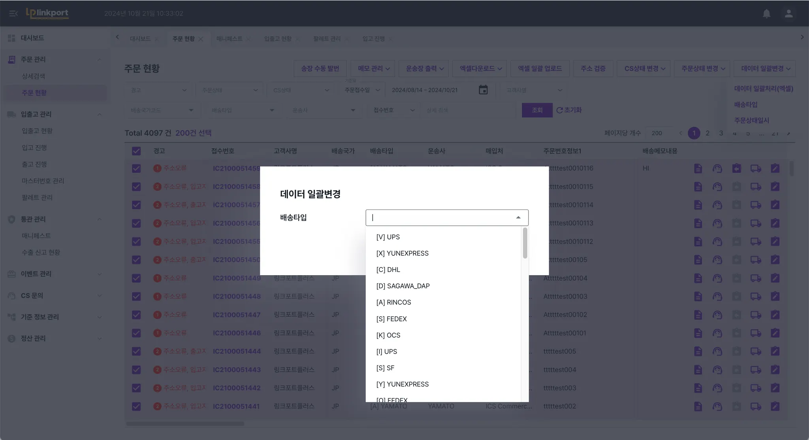Click document icon in IC2100051449 row

click(x=698, y=278)
